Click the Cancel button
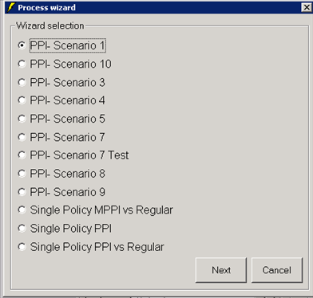This screenshot has height=298, width=313. pyautogui.click(x=277, y=270)
